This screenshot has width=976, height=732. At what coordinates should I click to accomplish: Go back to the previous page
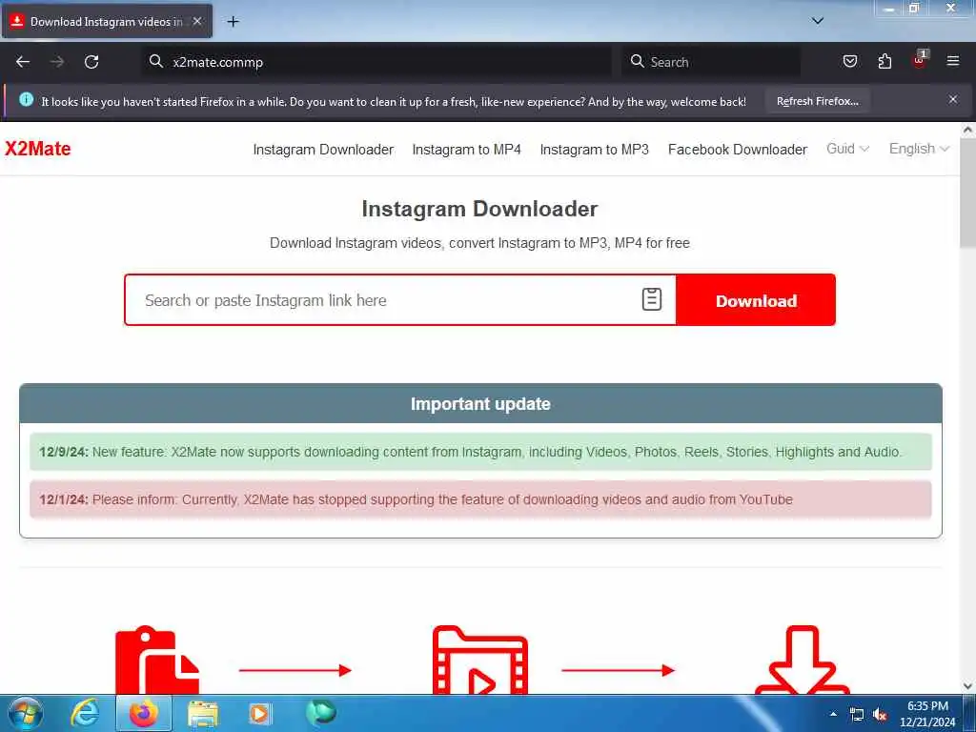pos(23,62)
